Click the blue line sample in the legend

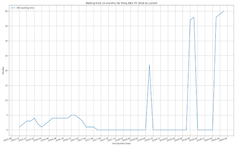pyautogui.click(x=13, y=8)
